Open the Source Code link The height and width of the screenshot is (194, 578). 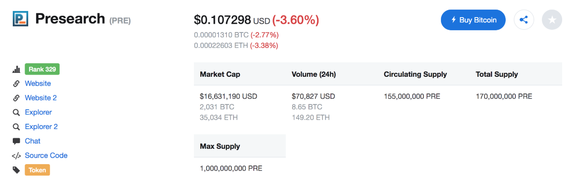click(x=46, y=155)
